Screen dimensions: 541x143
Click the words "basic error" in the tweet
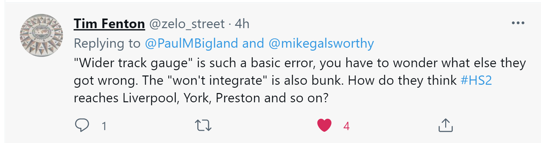(282, 63)
